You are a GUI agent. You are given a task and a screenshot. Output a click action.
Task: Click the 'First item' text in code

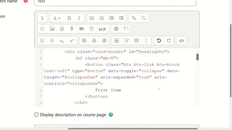click(108, 90)
